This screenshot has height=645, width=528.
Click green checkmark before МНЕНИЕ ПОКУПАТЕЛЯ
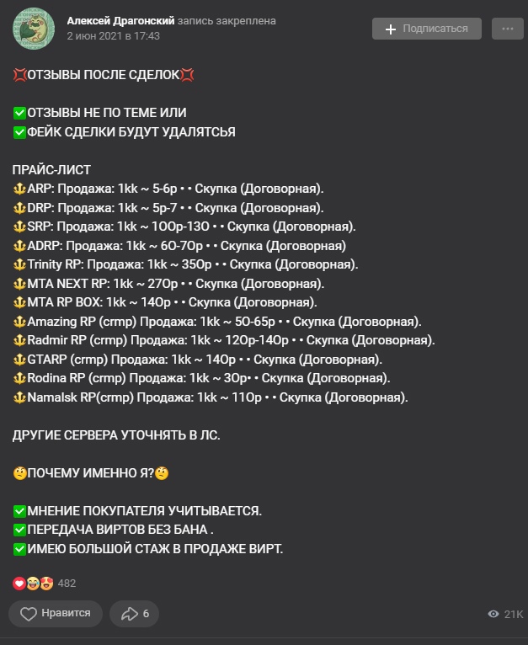point(19,511)
